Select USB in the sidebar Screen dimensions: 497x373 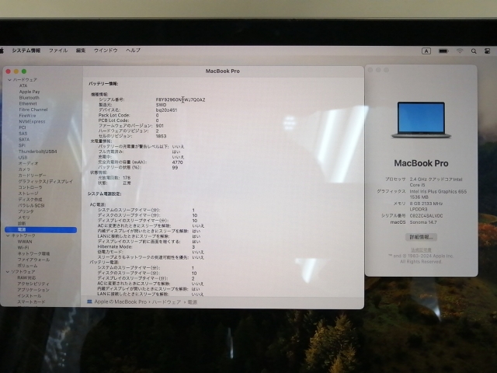(x=23, y=158)
